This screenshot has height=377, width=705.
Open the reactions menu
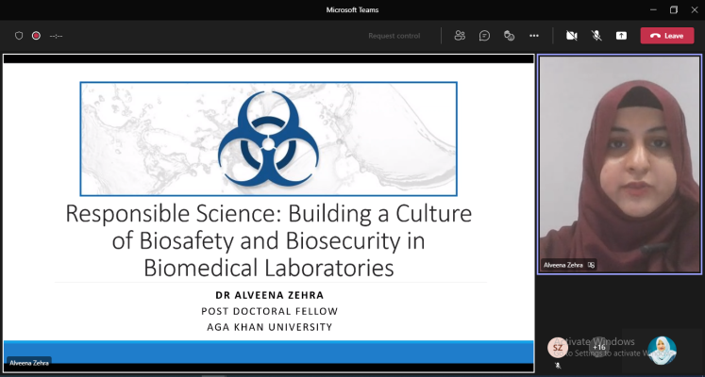509,36
